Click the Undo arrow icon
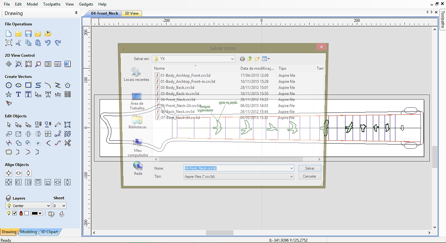Image resolution: width=446 pixels, height=243 pixels. pyautogui.click(x=48, y=43)
